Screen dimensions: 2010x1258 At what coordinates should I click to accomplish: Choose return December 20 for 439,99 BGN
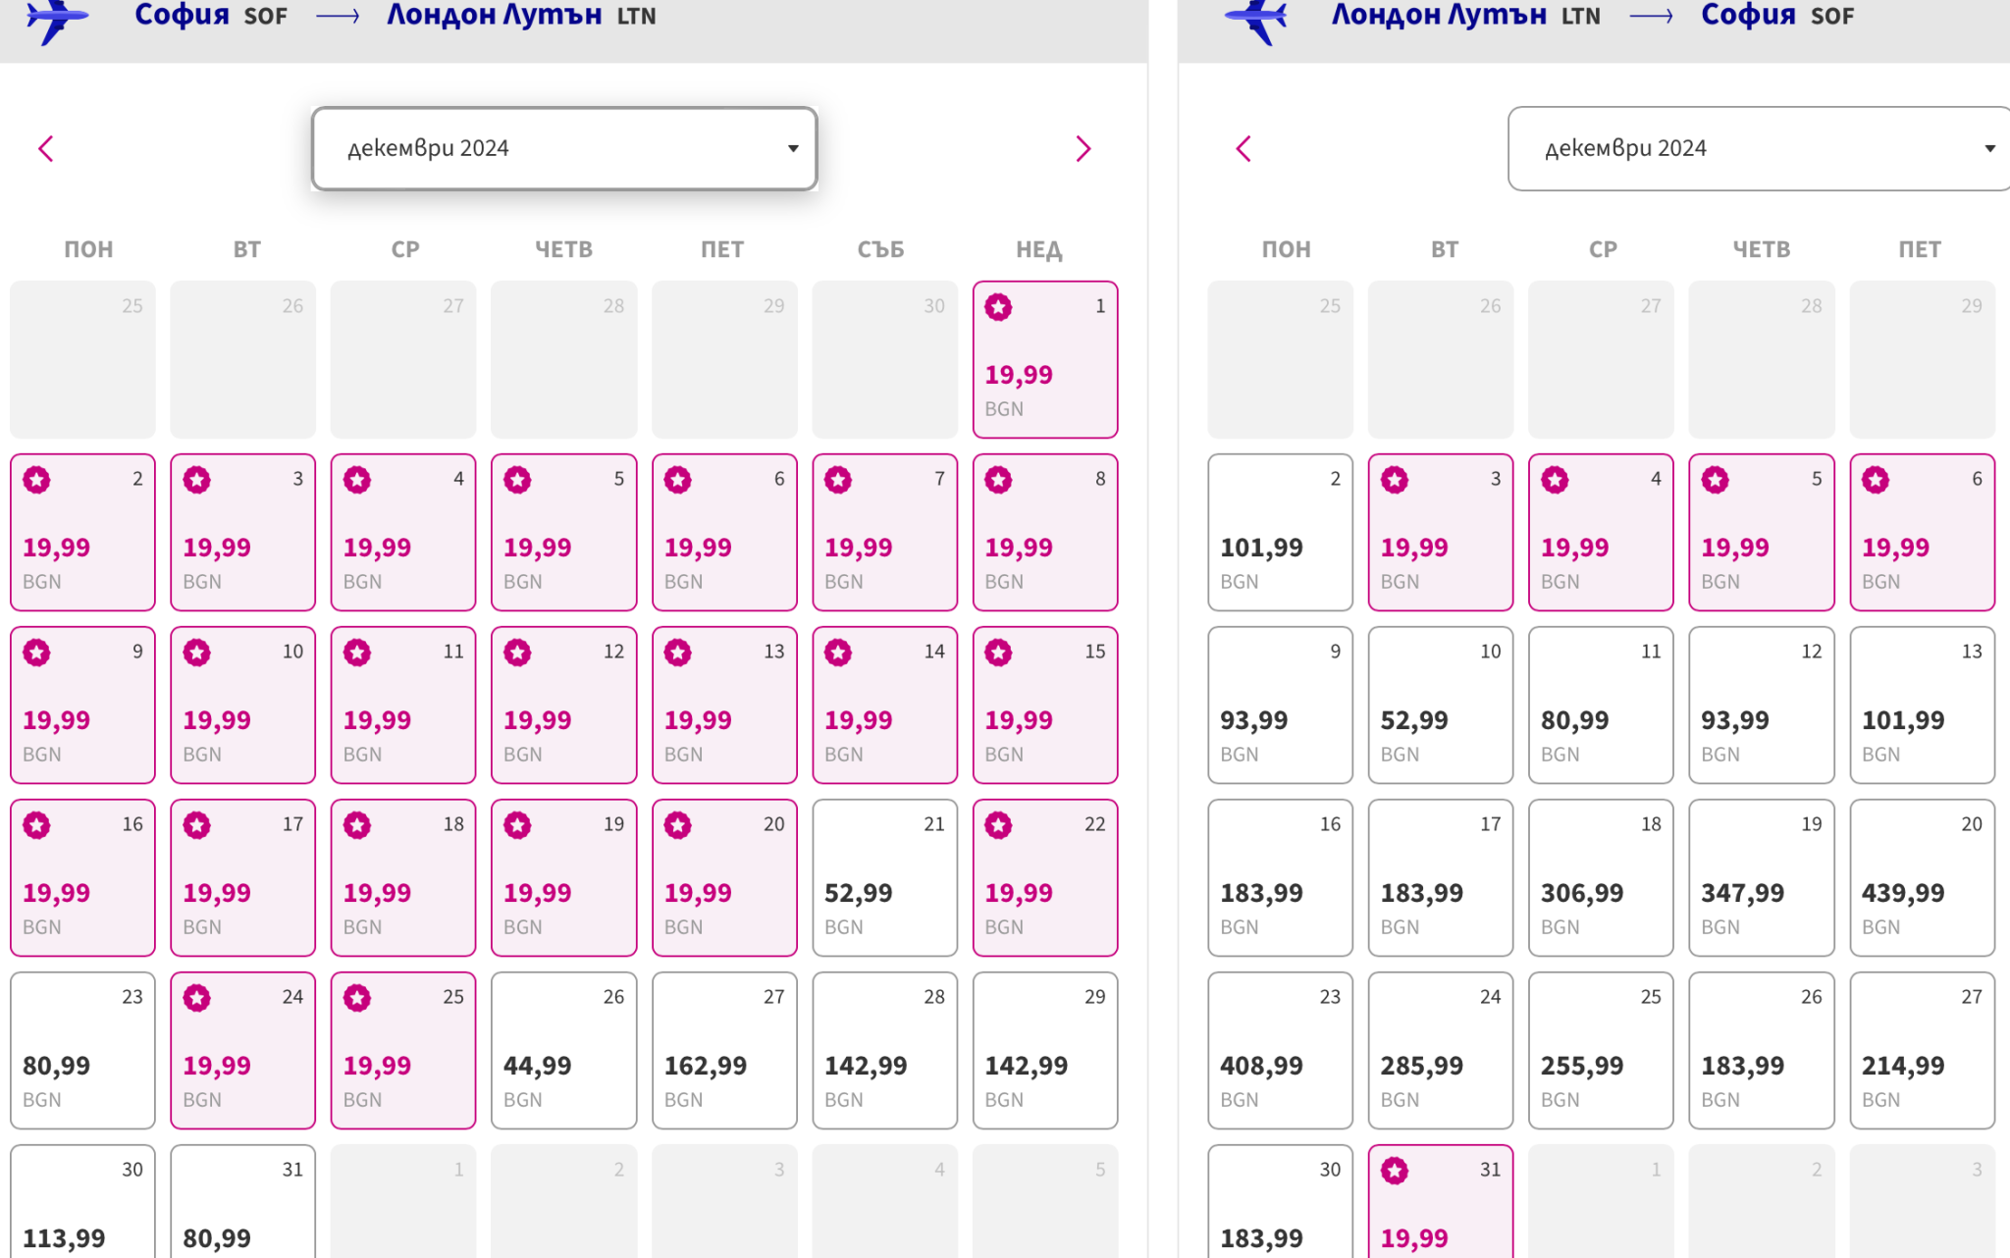point(1922,877)
